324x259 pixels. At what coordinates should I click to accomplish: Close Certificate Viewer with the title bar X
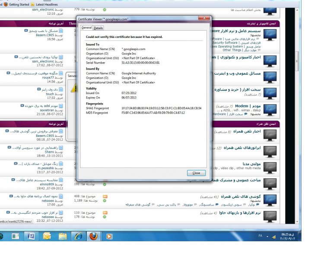204,18
